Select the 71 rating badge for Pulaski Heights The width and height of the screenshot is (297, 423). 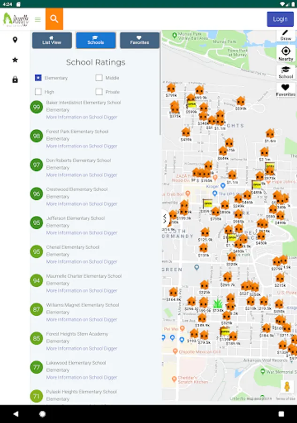point(36,396)
